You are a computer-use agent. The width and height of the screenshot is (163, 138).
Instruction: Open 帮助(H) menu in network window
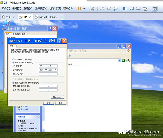[x=83, y=51]
